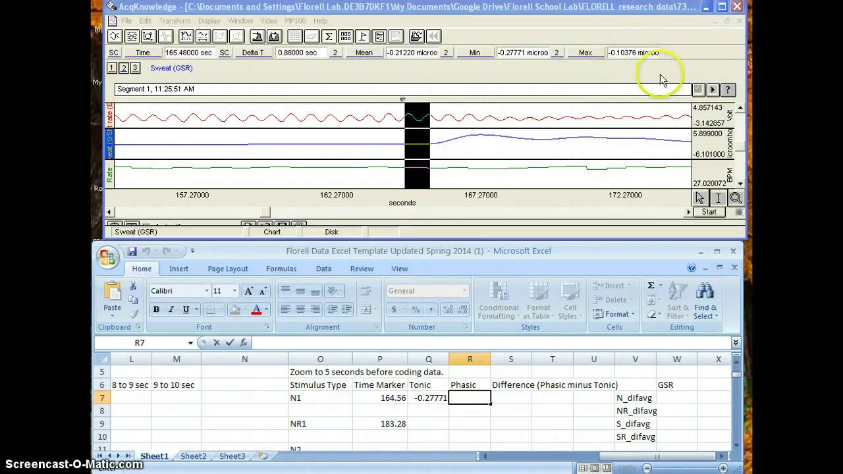843x474 pixels.
Task: Click the Cut scissors icon in Excel
Action: (x=133, y=286)
